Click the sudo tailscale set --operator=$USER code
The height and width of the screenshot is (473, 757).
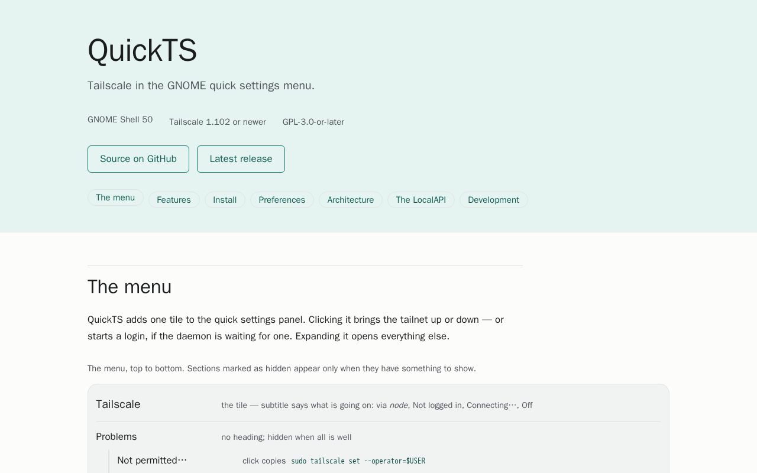(358, 461)
